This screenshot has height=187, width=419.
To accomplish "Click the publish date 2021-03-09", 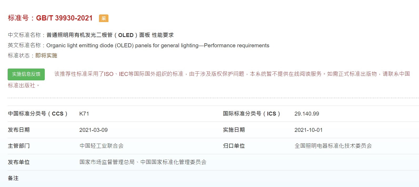I will click(93, 130).
